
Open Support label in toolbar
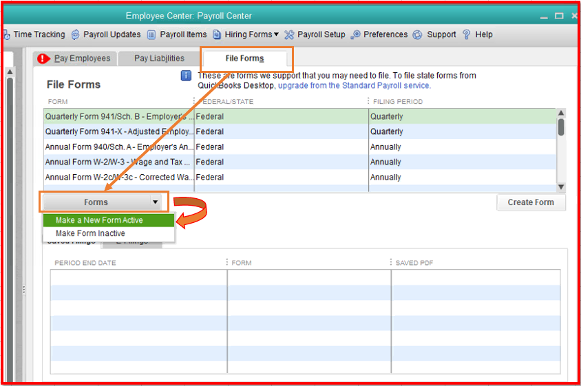441,34
